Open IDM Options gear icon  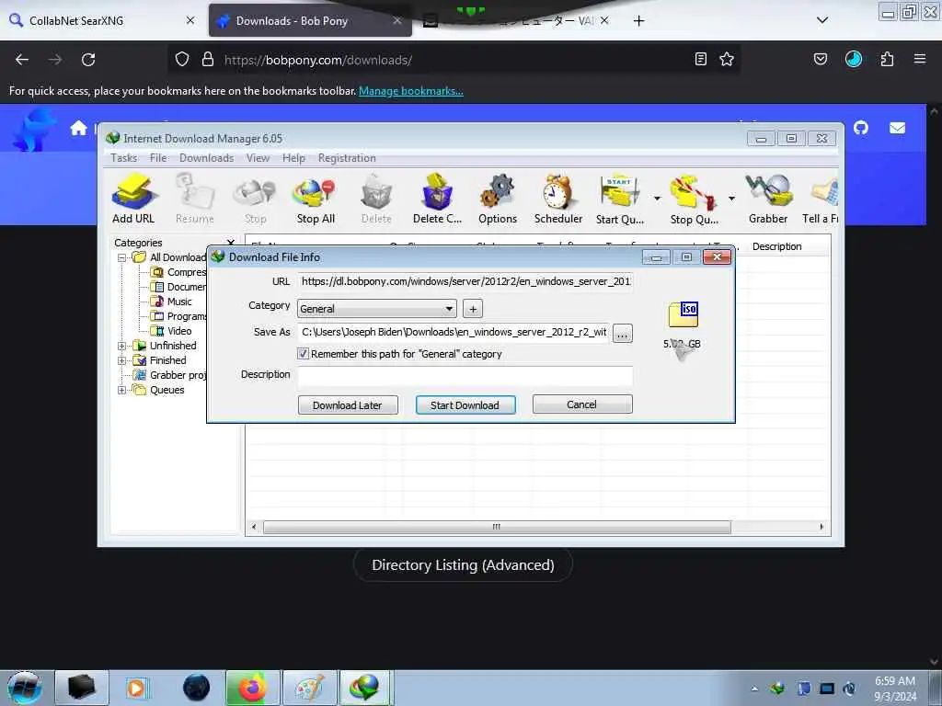498,199
